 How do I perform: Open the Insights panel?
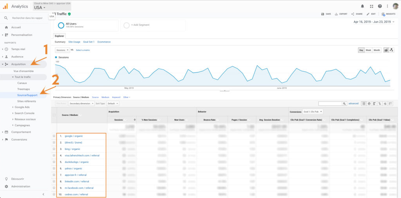388,14
